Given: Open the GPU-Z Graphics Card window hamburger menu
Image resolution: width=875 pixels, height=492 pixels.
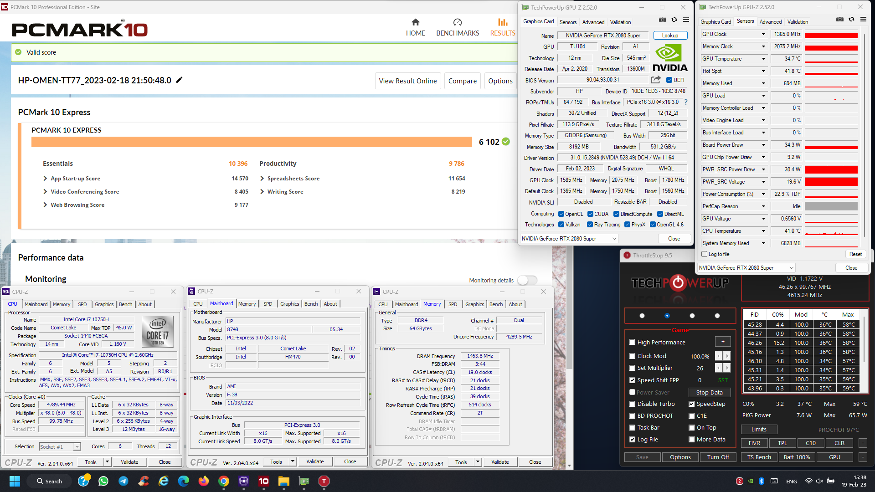Looking at the screenshot, I should coord(686,20).
